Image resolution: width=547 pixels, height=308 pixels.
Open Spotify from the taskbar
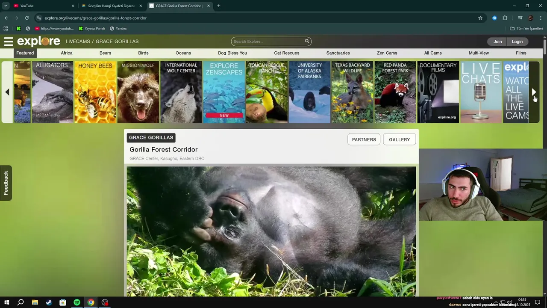tap(77, 302)
